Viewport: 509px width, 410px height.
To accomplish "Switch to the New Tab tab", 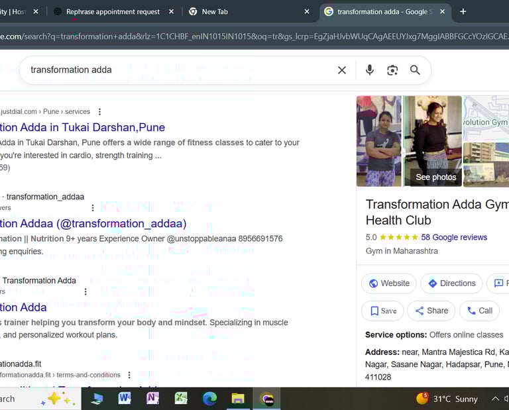I will (249, 12).
